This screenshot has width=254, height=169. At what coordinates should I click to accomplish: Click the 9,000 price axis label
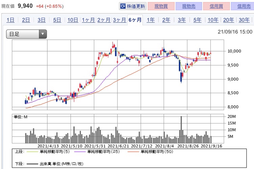(x=233, y=79)
